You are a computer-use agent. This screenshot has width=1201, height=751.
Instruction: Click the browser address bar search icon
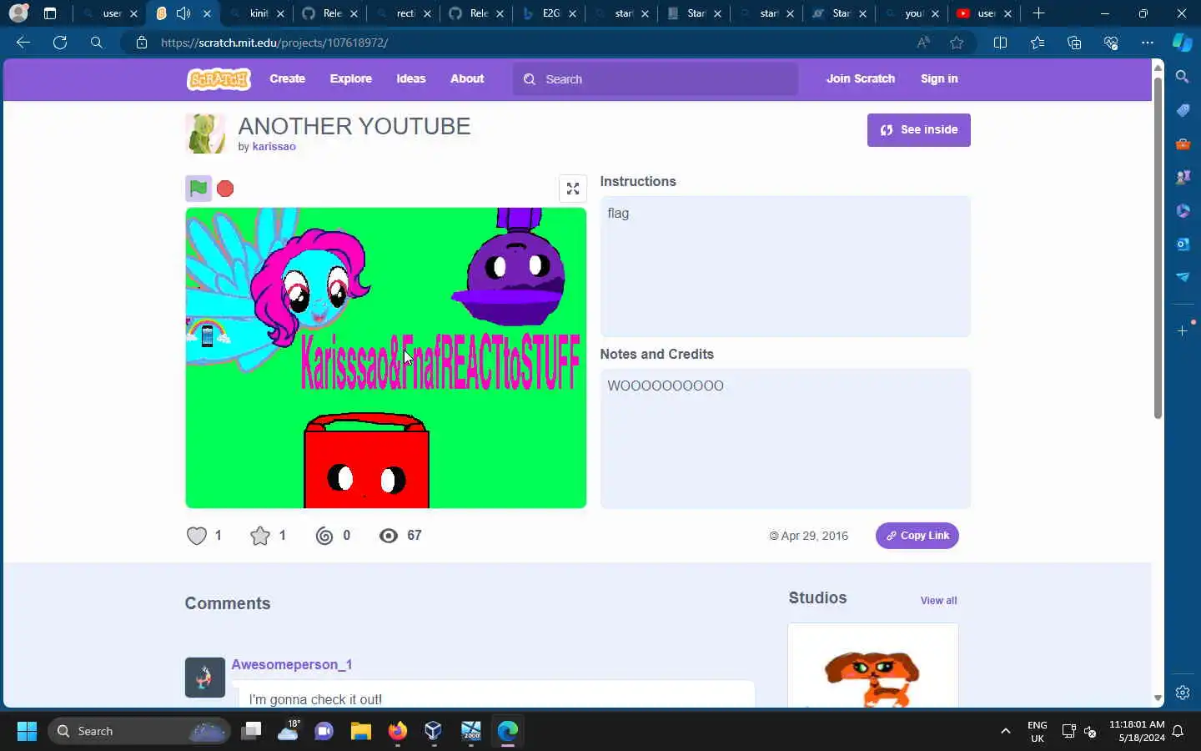click(97, 43)
